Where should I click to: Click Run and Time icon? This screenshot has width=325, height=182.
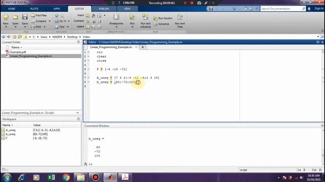pyautogui.click(x=180, y=17)
